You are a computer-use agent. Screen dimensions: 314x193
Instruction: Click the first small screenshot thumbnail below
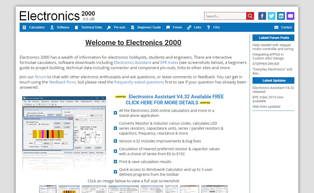[x=48, y=189]
